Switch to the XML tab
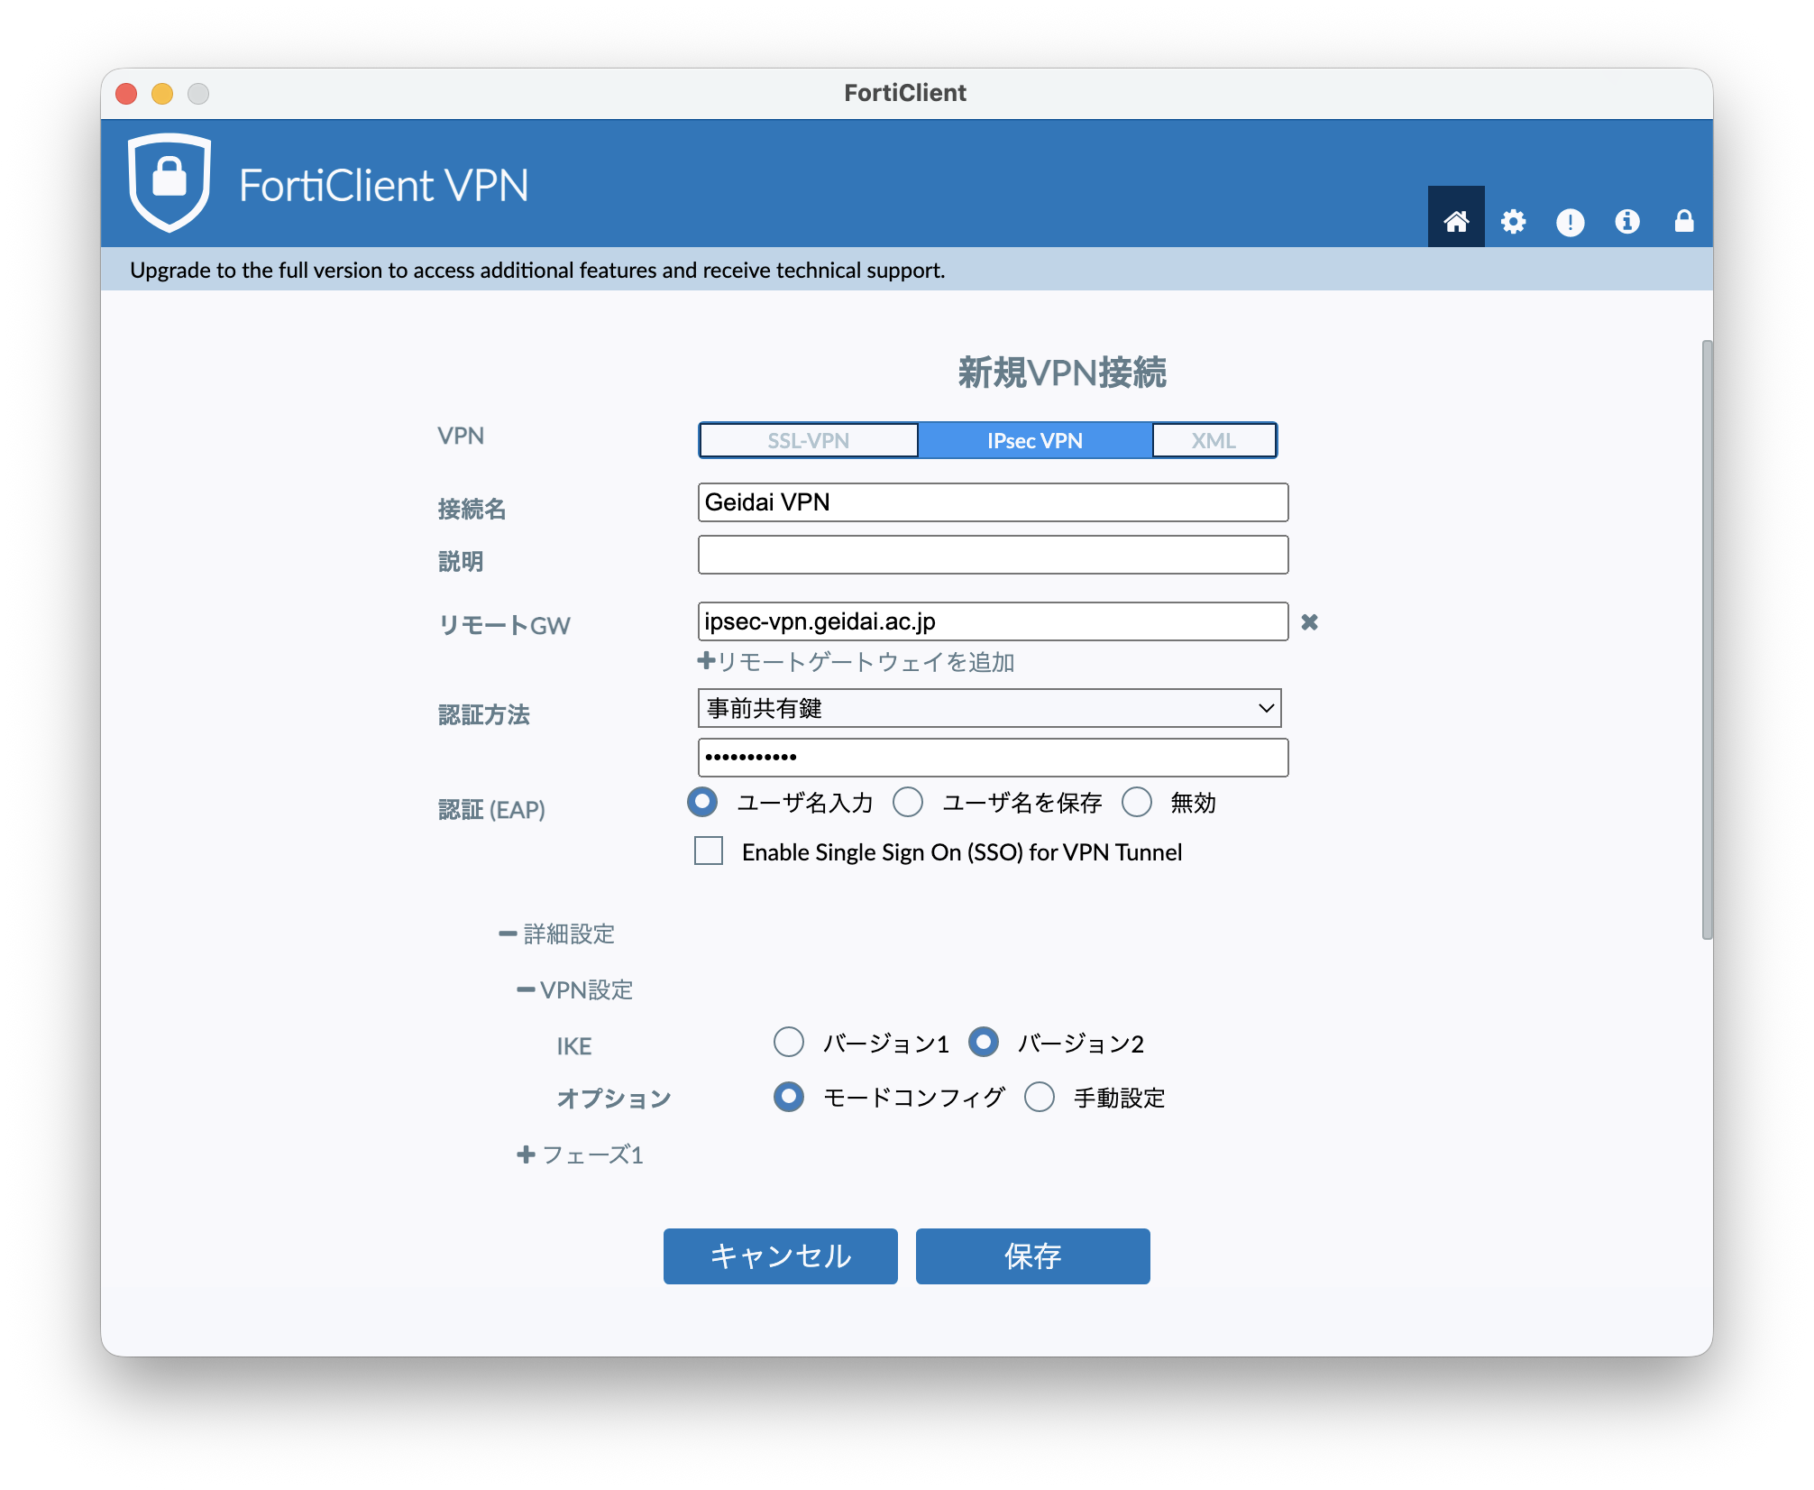 tap(1213, 440)
